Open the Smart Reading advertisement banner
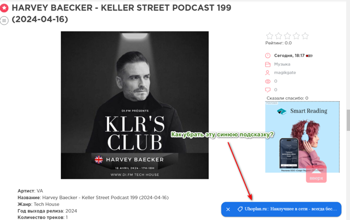Image resolution: width=350 pixels, height=220 pixels. click(x=302, y=137)
